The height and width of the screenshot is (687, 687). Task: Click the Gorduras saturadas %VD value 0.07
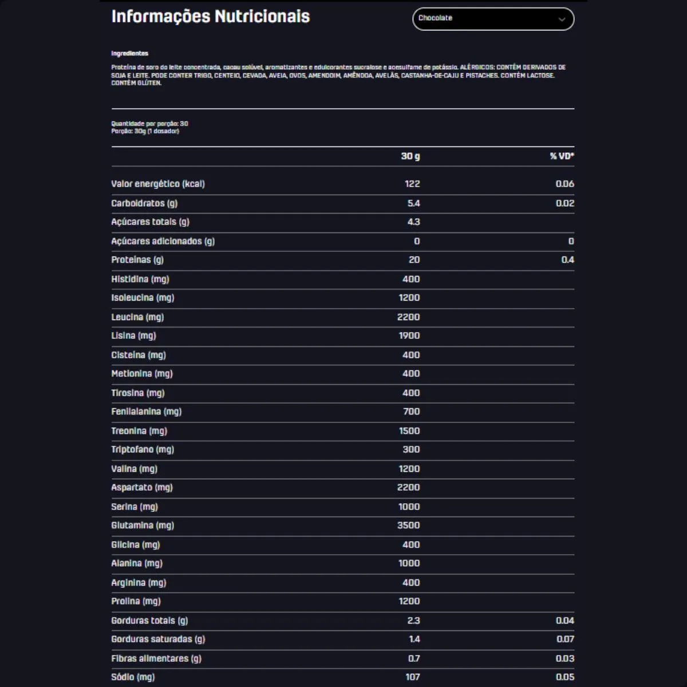(x=564, y=639)
